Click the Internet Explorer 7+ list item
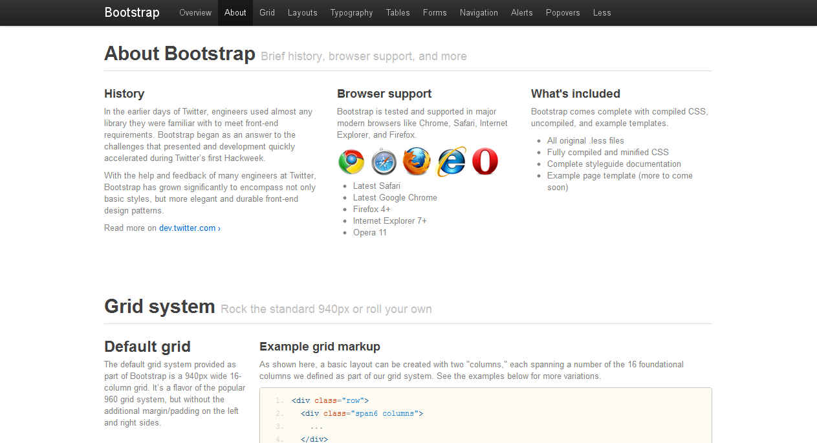817x443 pixels. pos(390,221)
